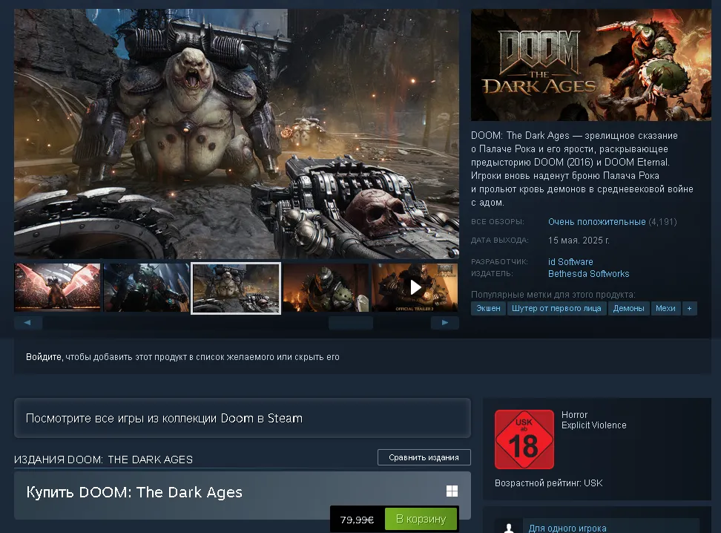Open the Для одного игрока category link
721x533 pixels.
567,528
